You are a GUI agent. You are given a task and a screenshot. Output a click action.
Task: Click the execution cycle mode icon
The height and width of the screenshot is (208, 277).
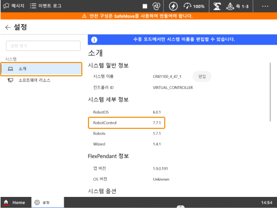[x=156, y=6]
